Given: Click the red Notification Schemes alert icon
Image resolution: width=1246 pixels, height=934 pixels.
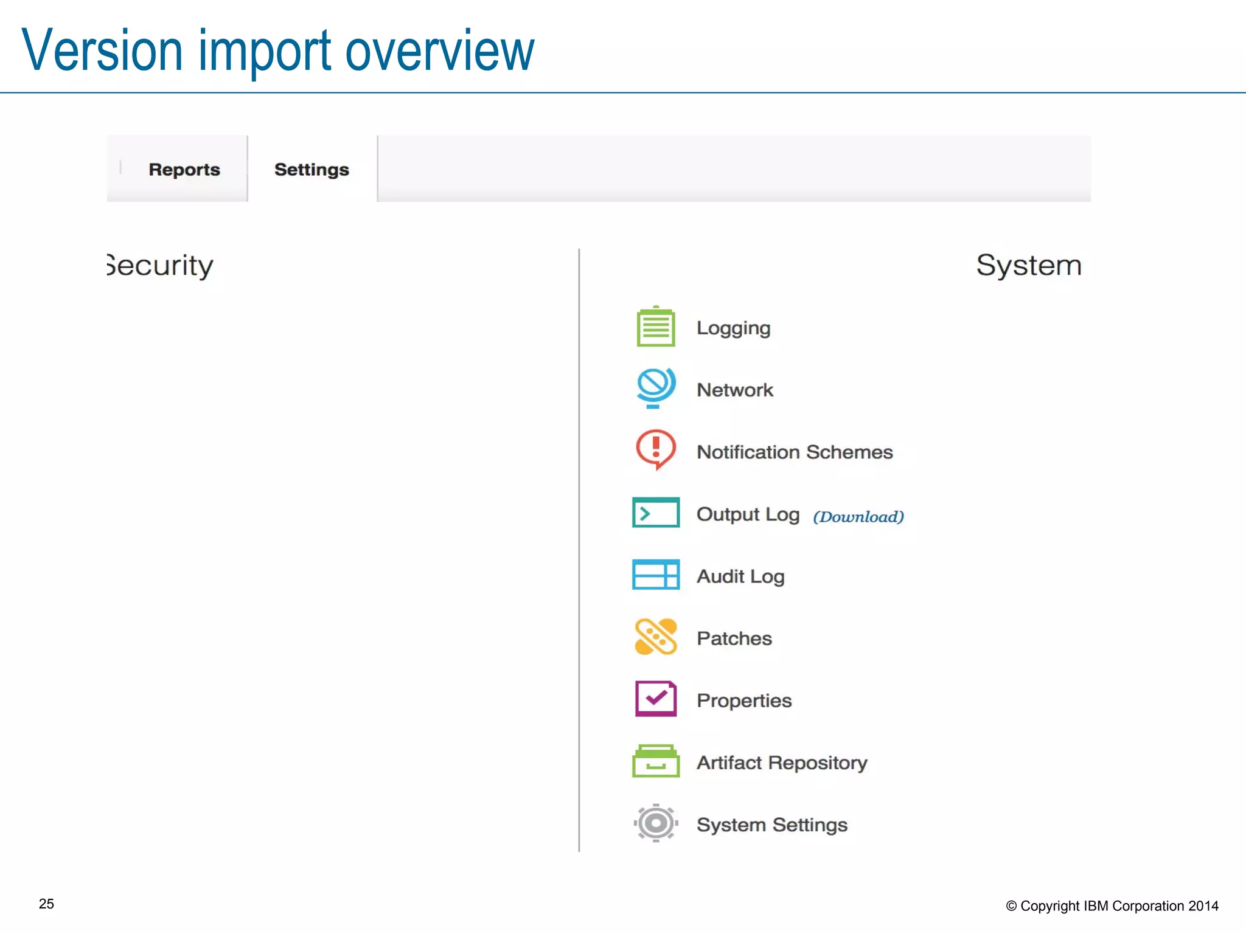Looking at the screenshot, I should click(x=655, y=450).
